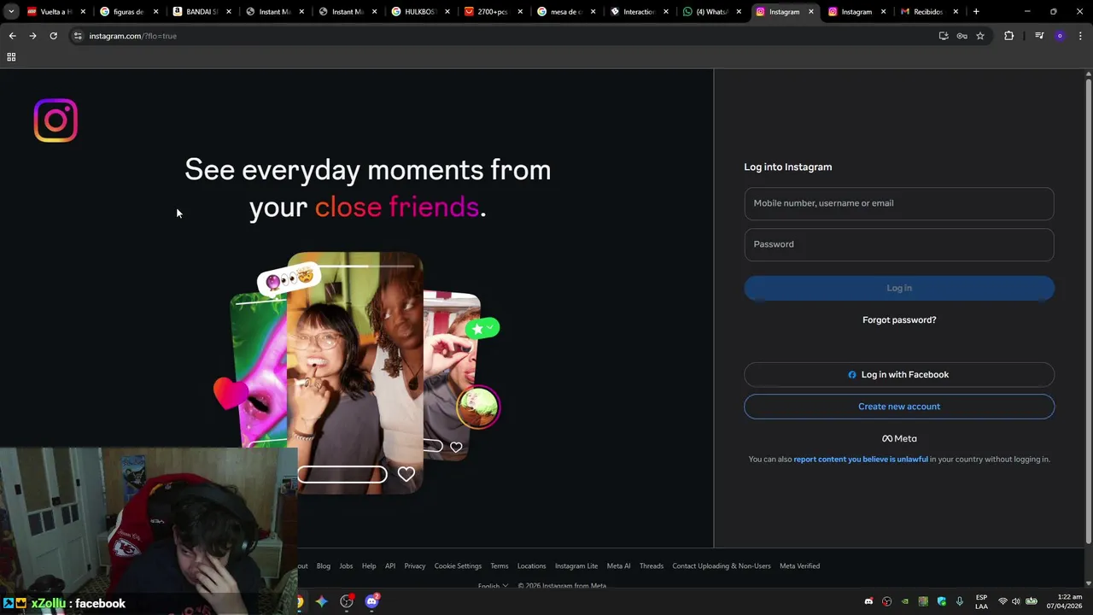This screenshot has height=615, width=1093.
Task: Open Cookie Settings in footer
Action: click(x=459, y=566)
